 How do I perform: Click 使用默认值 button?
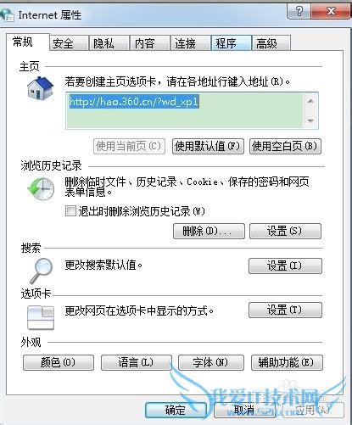[x=208, y=146]
